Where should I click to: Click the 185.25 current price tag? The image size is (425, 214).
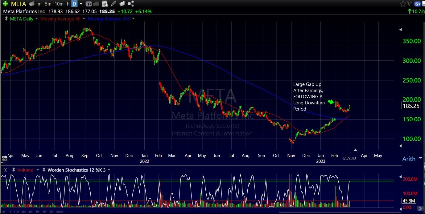point(411,106)
